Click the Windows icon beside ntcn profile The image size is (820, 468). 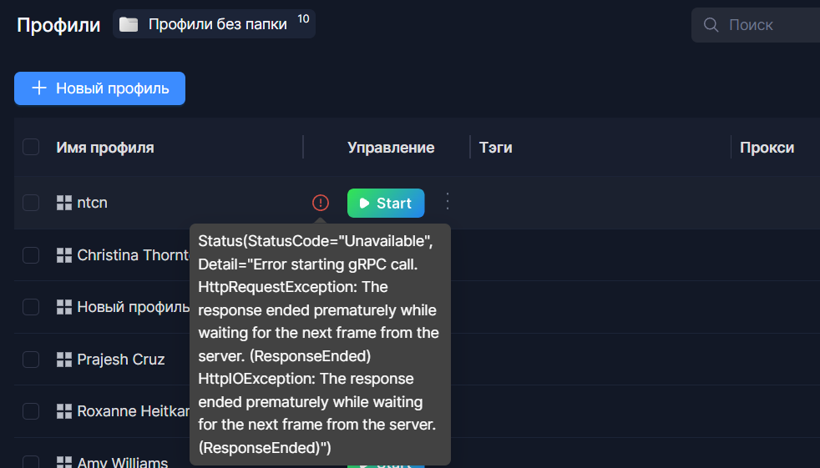(x=64, y=203)
